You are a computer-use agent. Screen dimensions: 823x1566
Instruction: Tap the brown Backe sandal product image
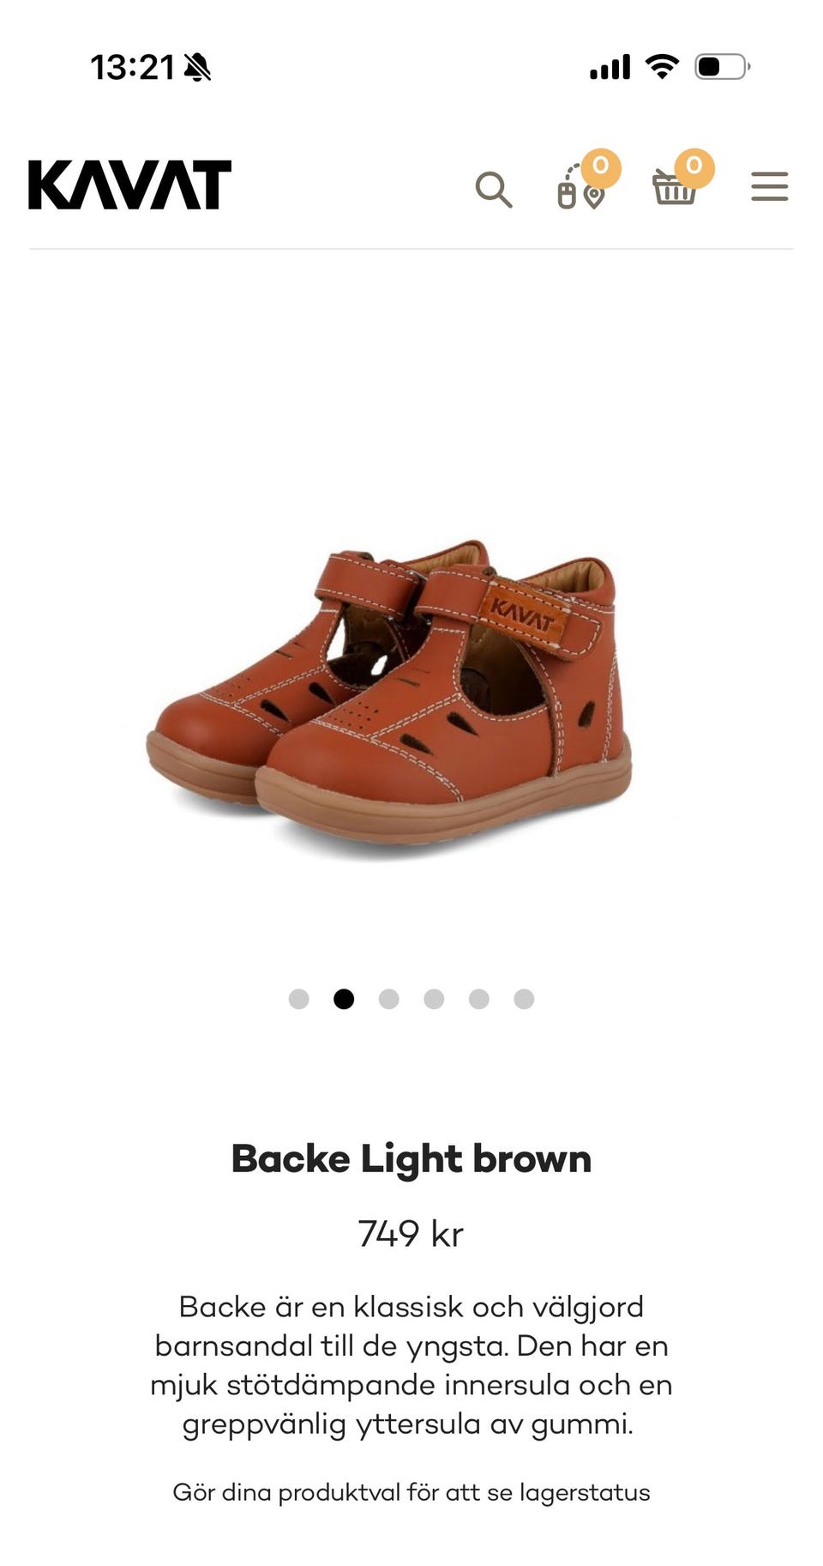[390, 695]
